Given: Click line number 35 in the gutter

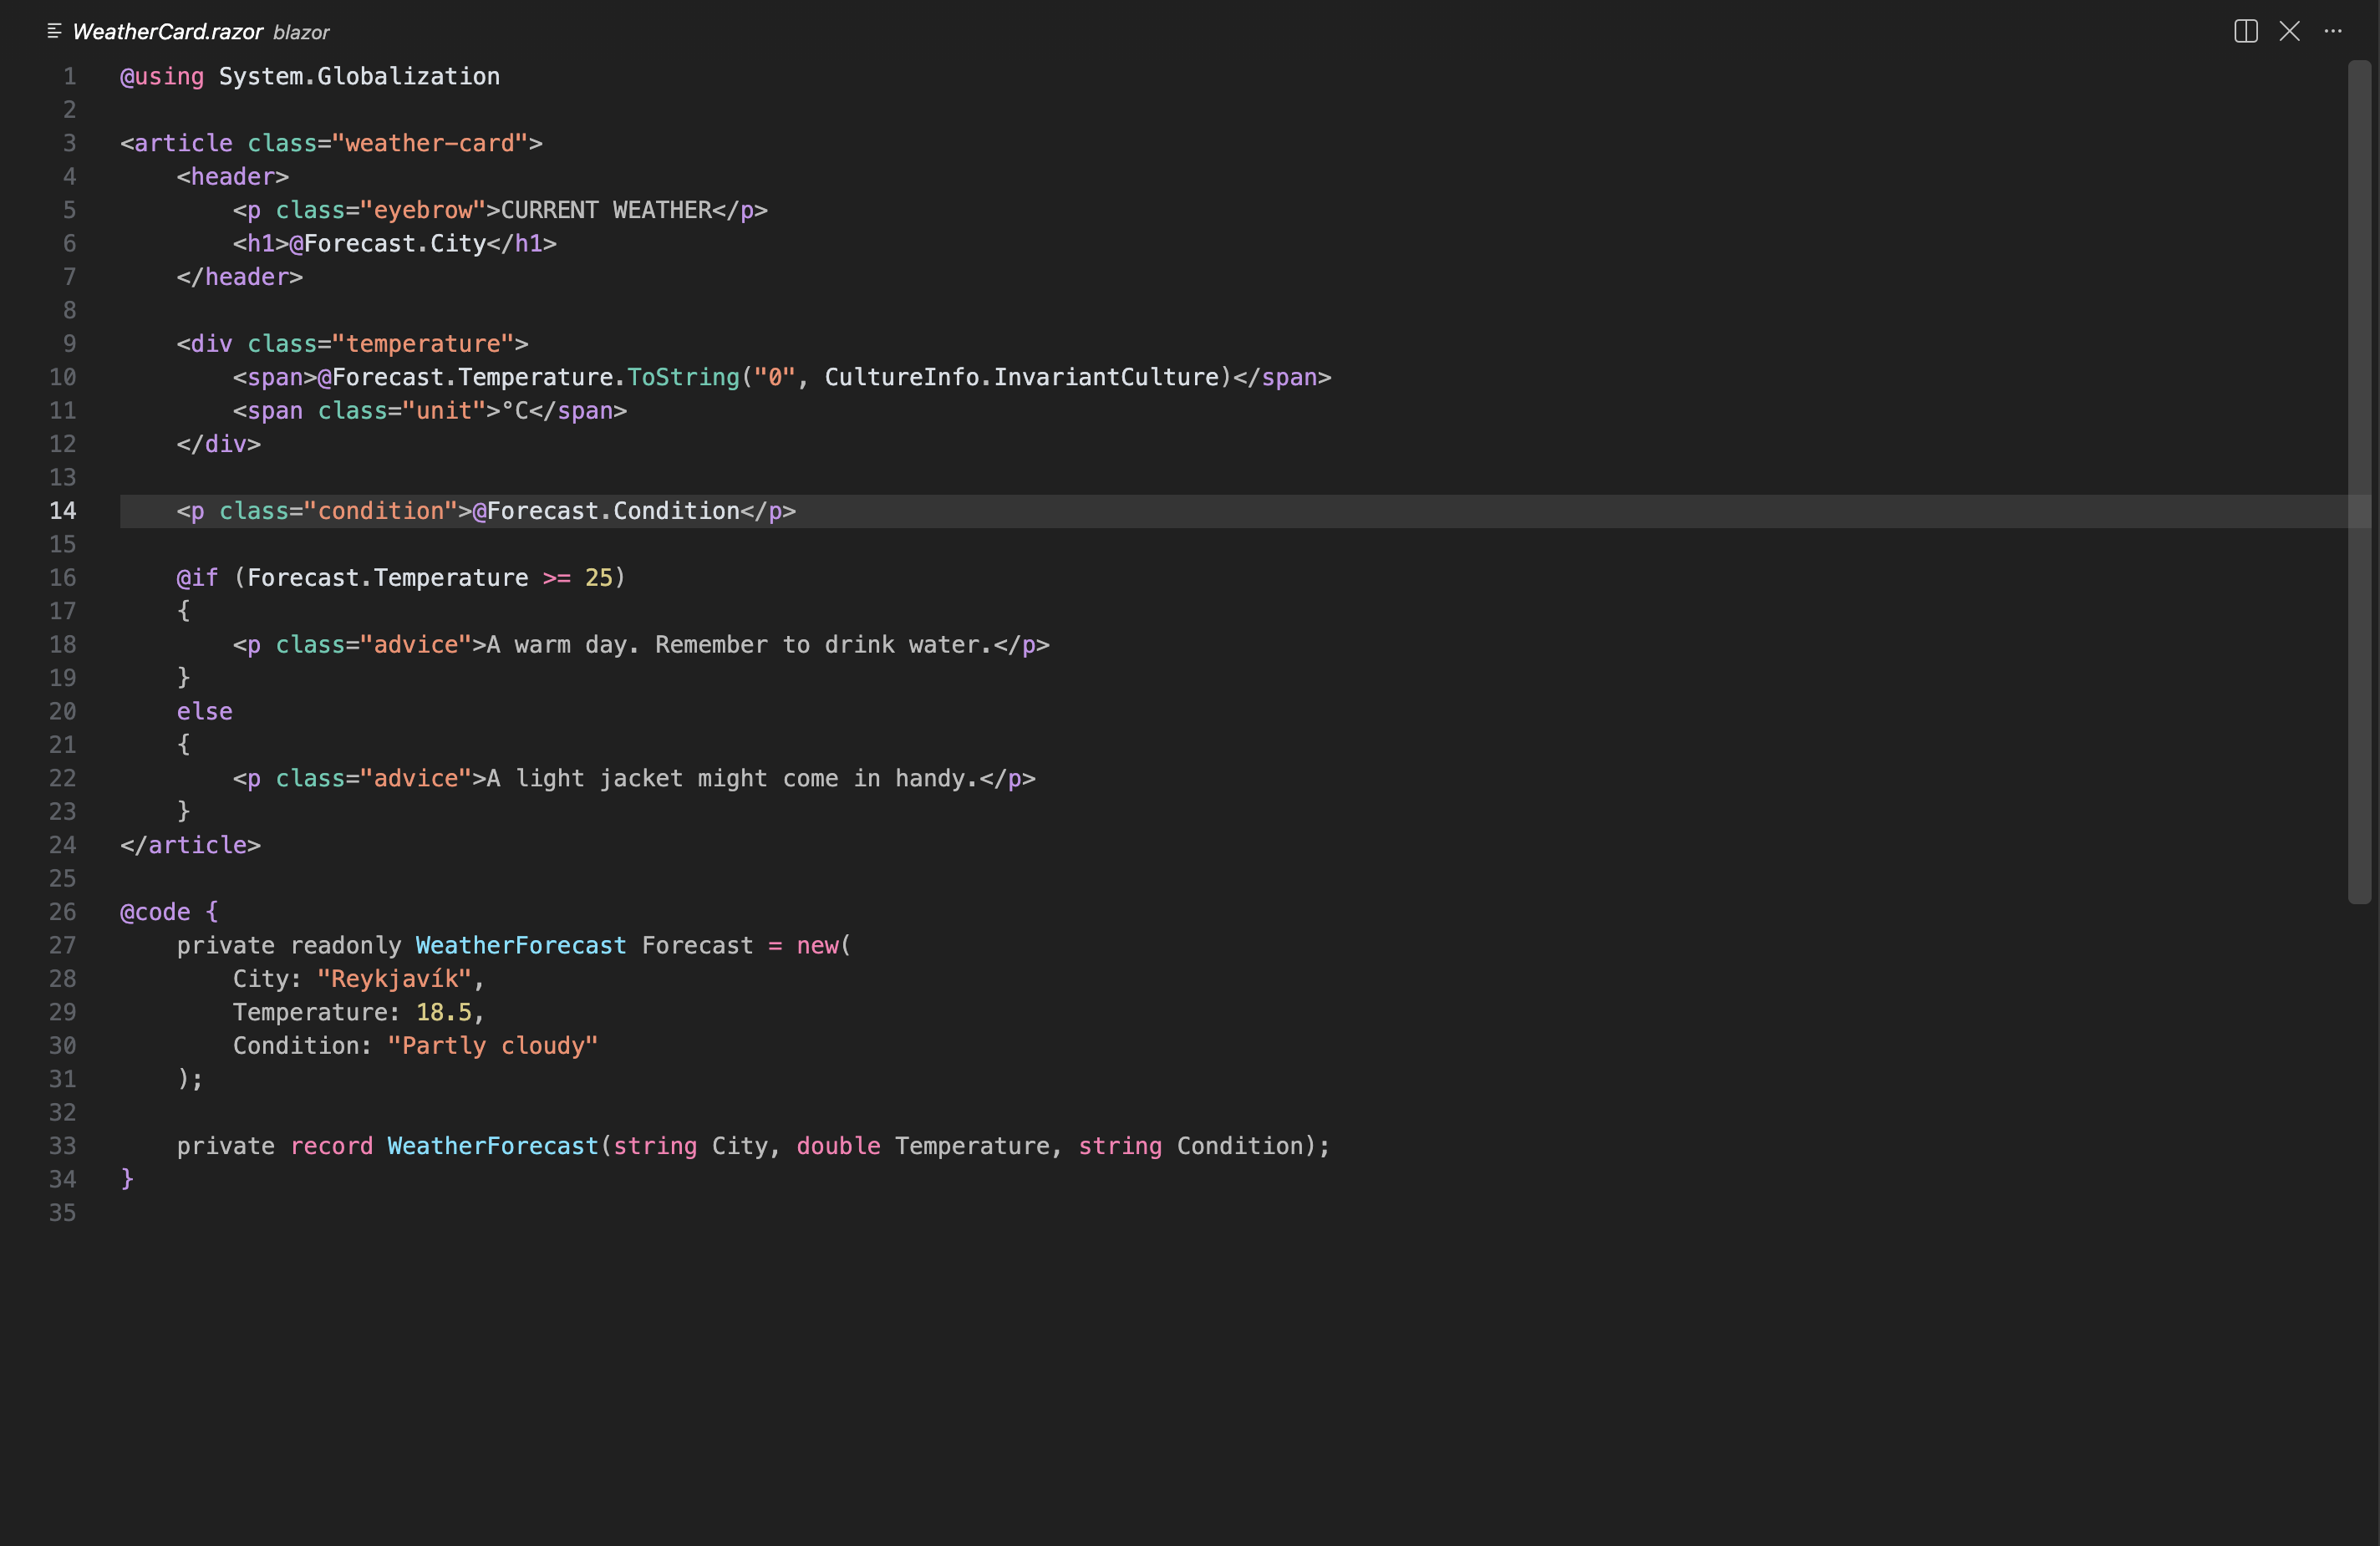Looking at the screenshot, I should [62, 1213].
